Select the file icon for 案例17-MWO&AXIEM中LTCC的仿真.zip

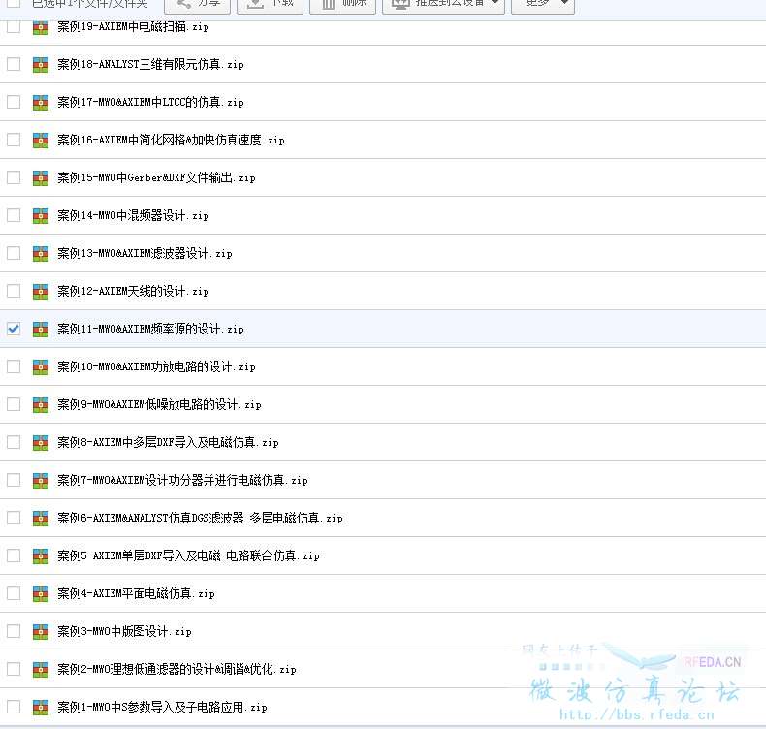tap(41, 103)
